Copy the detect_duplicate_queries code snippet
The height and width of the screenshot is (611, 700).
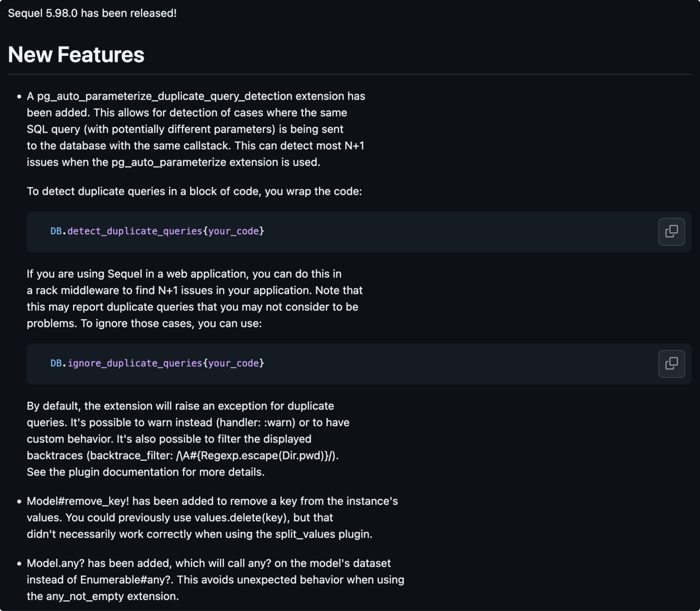671,231
